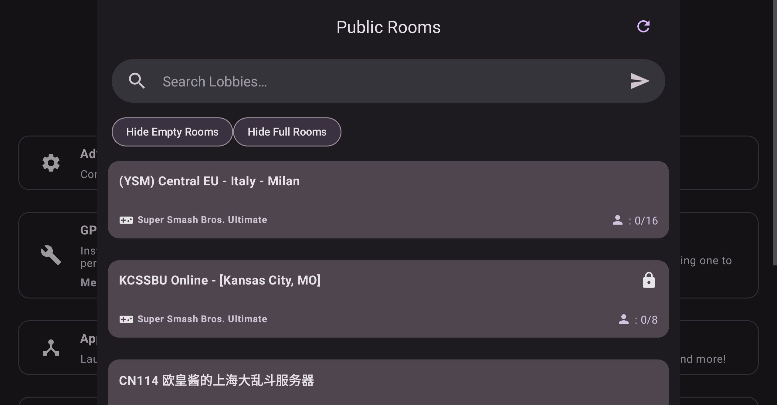Click the gamepad icon in Milan room
The width and height of the screenshot is (777, 405).
(126, 220)
